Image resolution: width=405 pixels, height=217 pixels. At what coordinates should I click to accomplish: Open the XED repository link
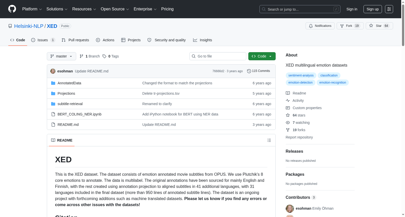(x=52, y=26)
